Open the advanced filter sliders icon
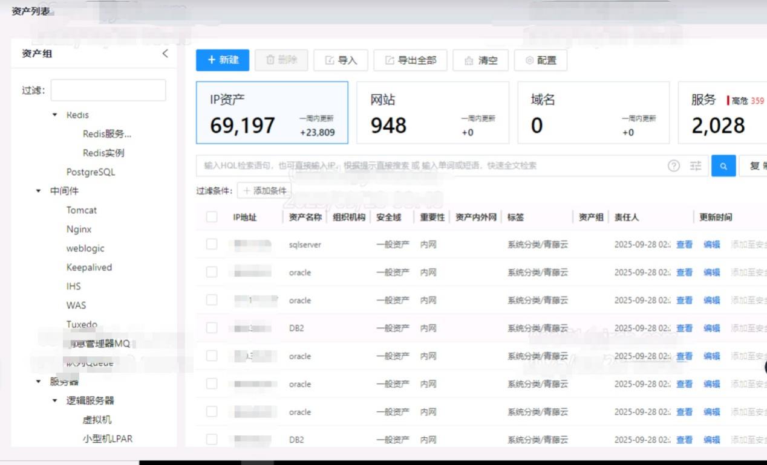The height and width of the screenshot is (465, 767). click(x=696, y=166)
